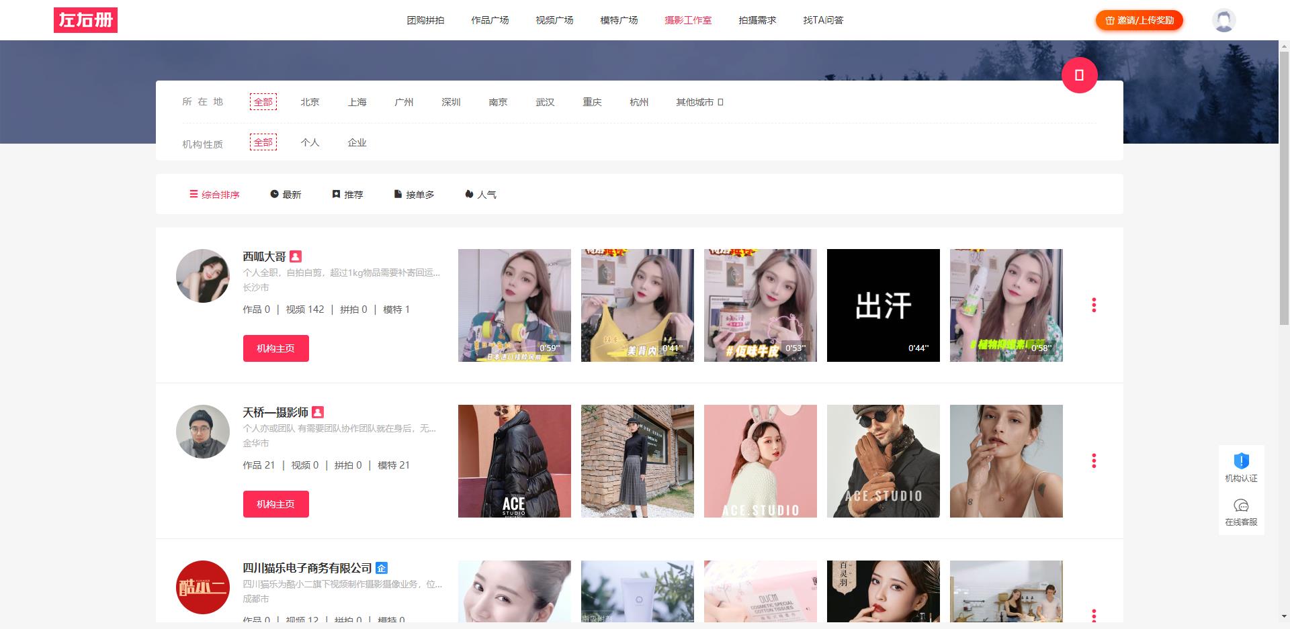1290x629 pixels.
Task: Open 视频广场 nav item
Action: pos(554,20)
